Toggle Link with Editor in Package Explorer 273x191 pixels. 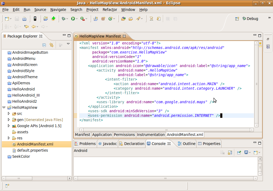(x=51, y=45)
